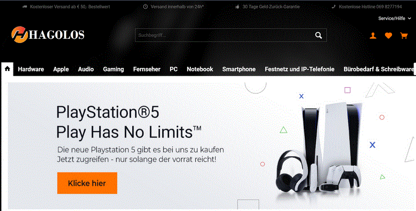Click the orange Klicke hier button
Screen dimensions: 416x211
[87, 183]
